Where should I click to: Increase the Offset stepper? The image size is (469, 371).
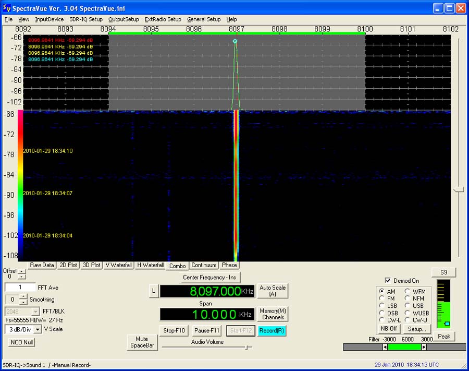(x=21, y=271)
